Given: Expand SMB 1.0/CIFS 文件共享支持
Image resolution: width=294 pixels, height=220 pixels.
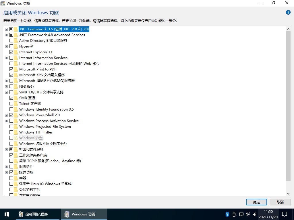Looking at the screenshot, I should (6, 92).
